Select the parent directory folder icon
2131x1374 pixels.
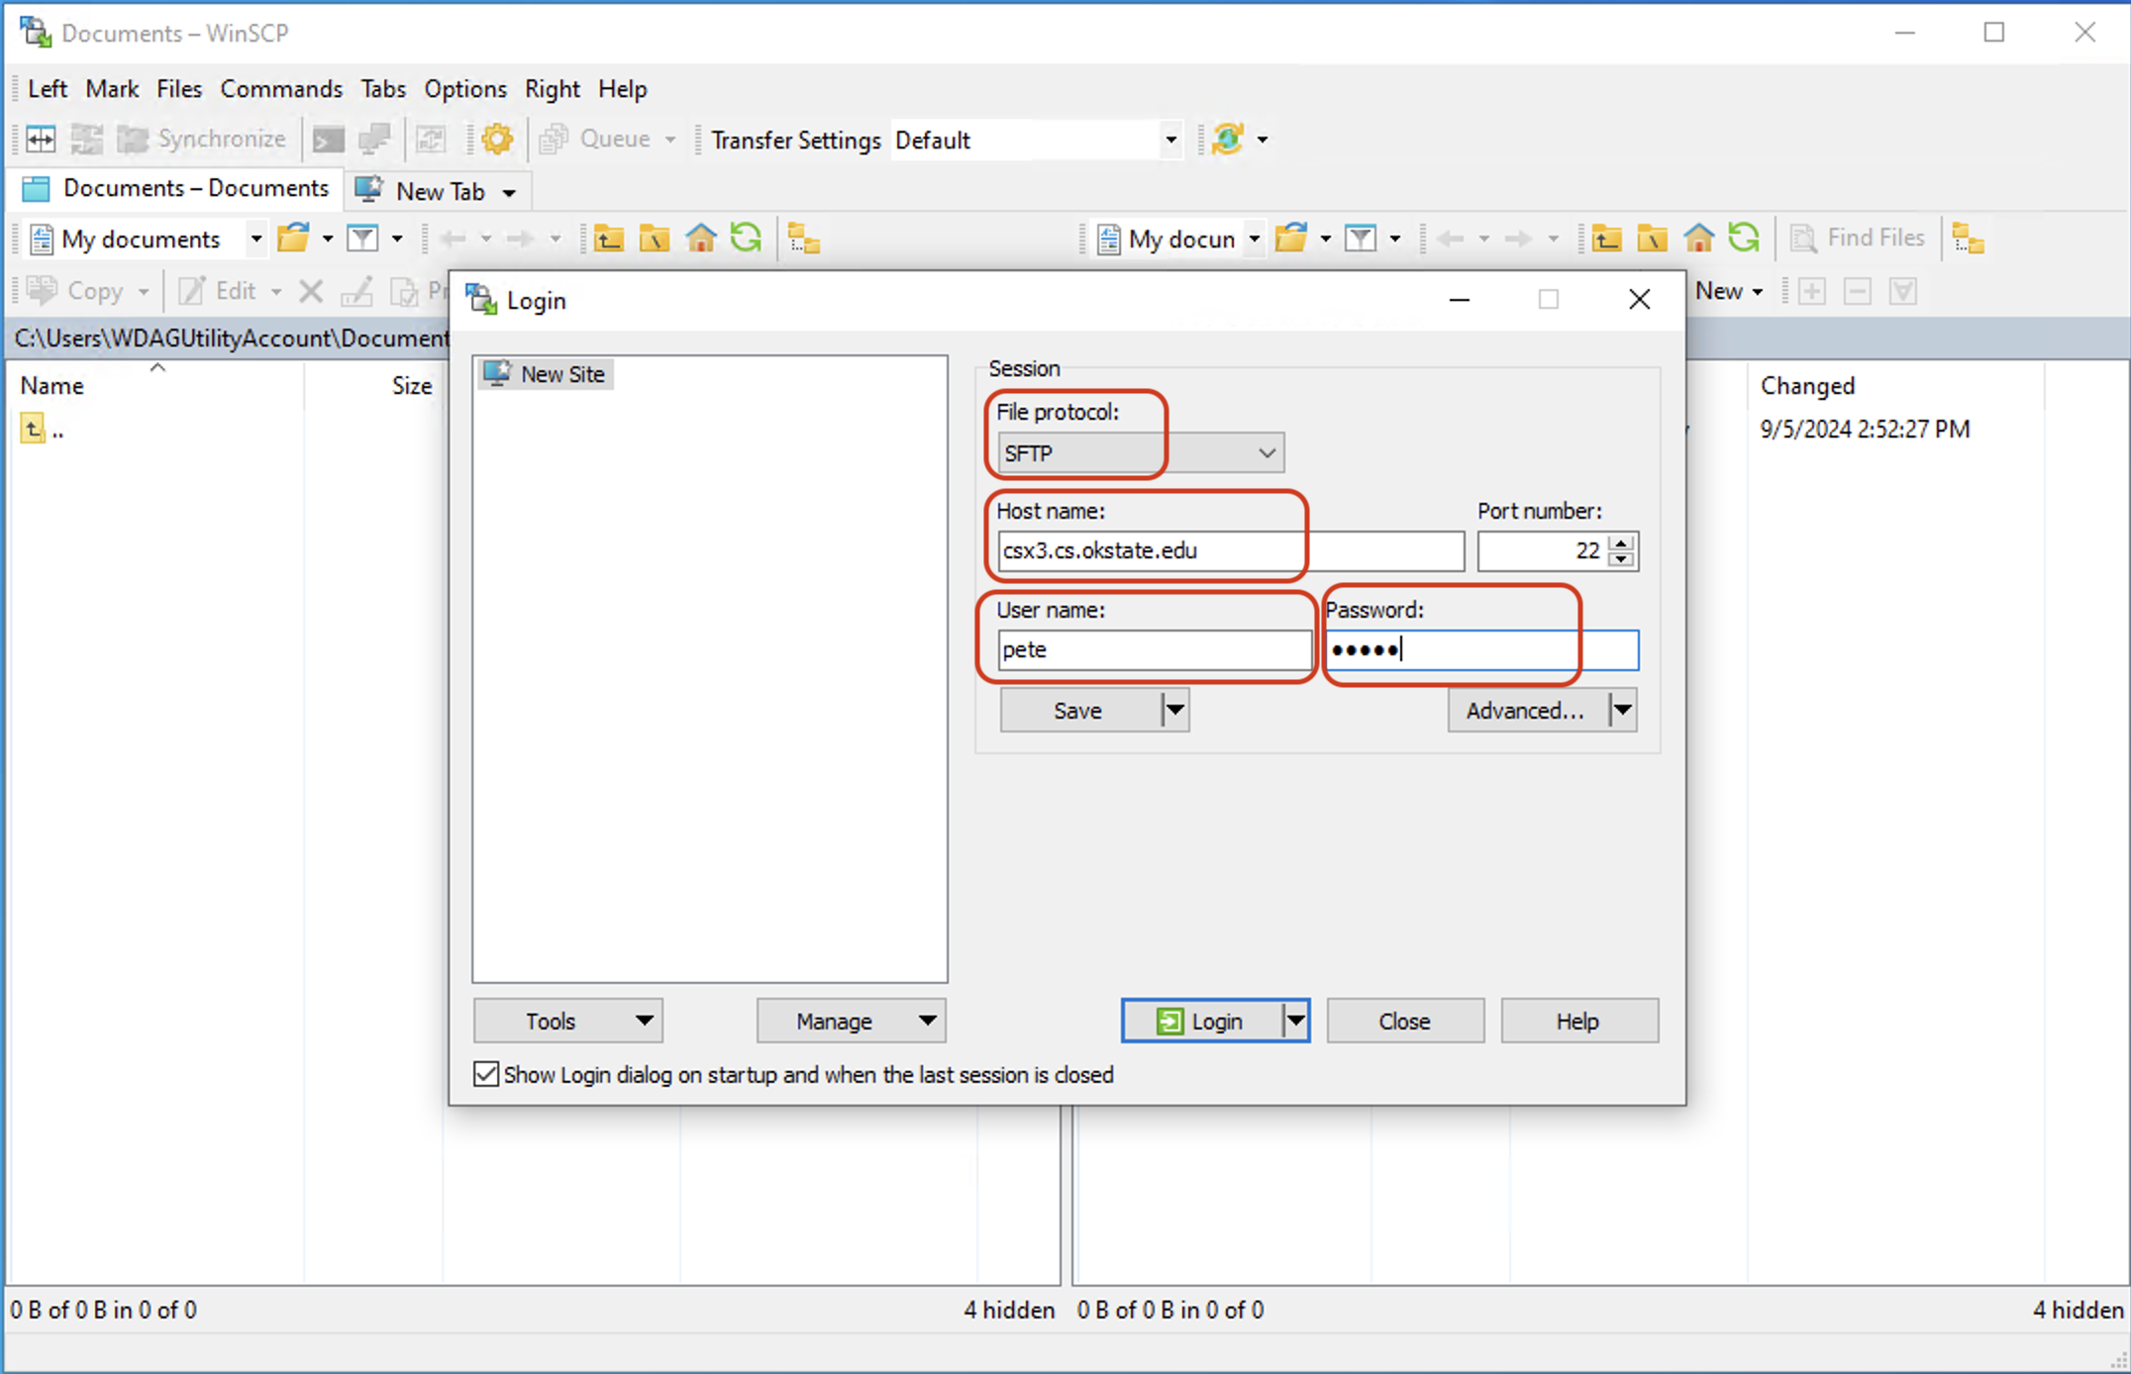[610, 238]
